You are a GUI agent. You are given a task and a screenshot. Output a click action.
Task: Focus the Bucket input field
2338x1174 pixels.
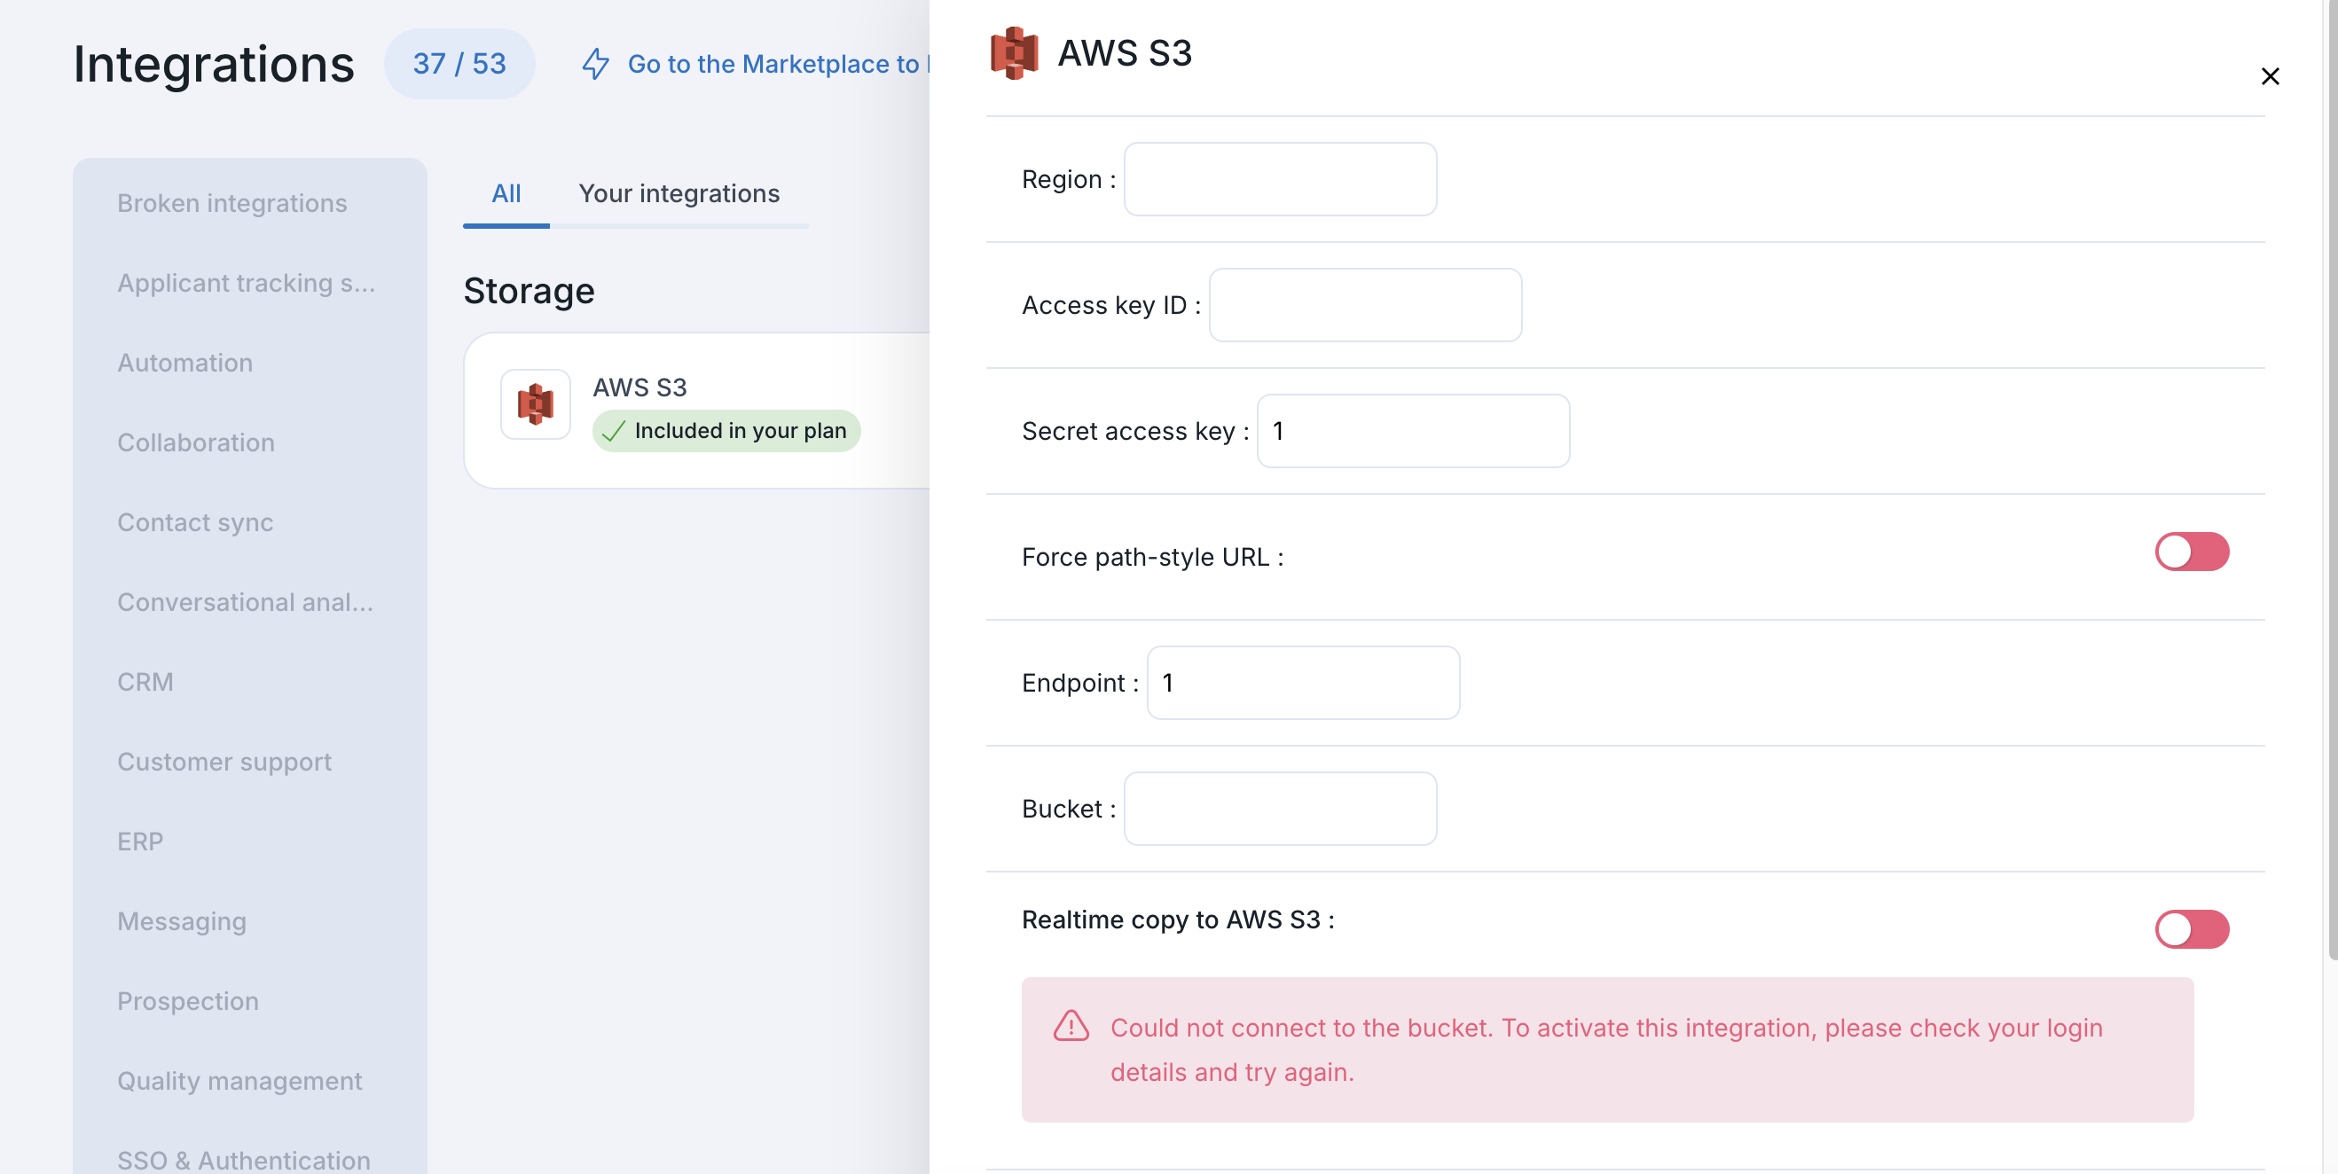(x=1280, y=810)
